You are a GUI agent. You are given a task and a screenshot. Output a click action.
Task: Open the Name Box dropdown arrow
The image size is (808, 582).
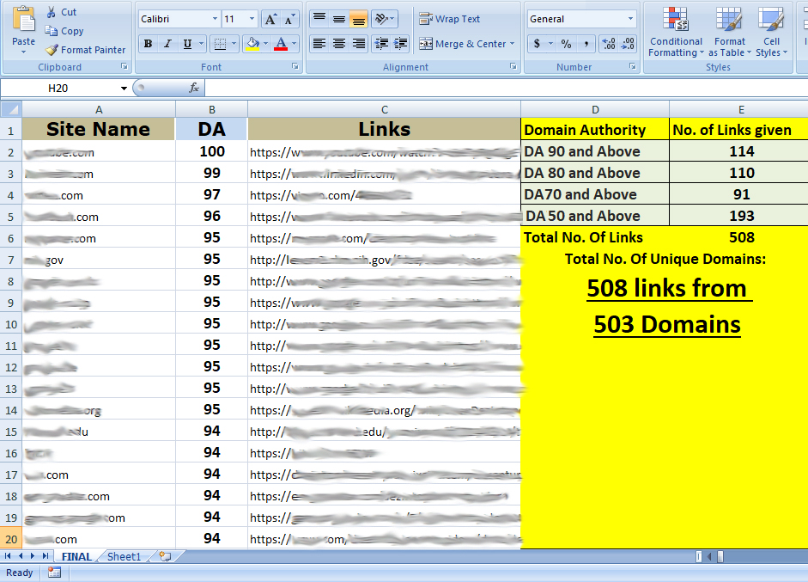(124, 88)
